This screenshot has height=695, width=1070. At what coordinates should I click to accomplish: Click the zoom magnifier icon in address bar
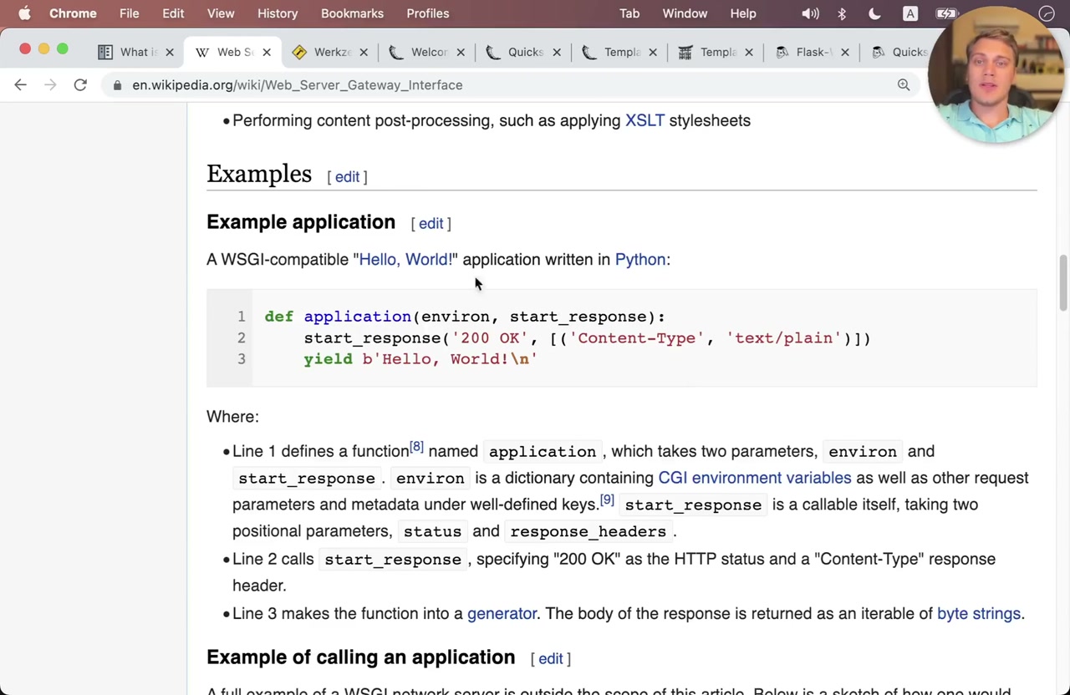[x=903, y=85]
